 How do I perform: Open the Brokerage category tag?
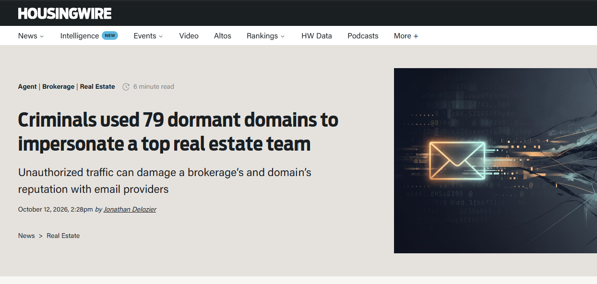59,87
